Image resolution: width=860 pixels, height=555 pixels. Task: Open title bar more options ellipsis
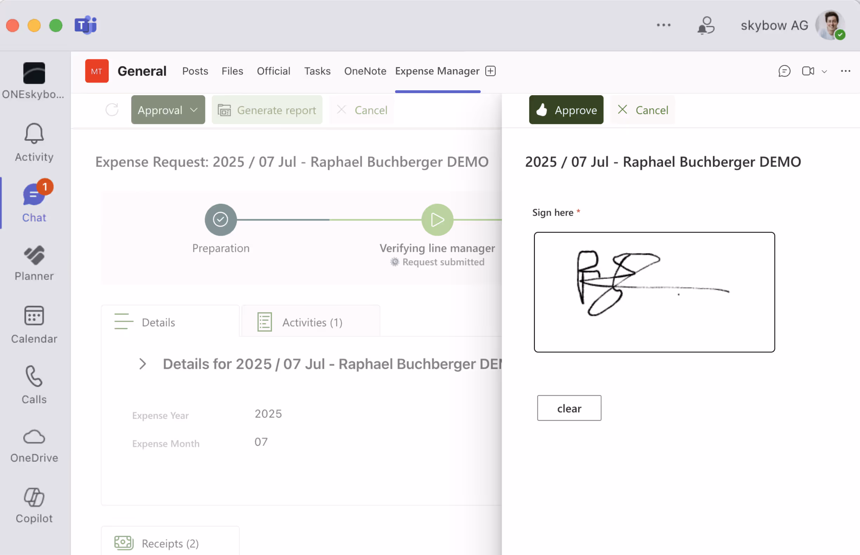coord(663,25)
